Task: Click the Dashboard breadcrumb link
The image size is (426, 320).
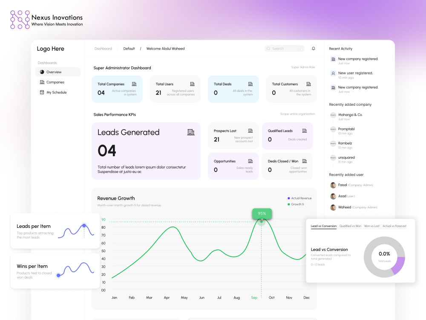Action: click(x=103, y=49)
